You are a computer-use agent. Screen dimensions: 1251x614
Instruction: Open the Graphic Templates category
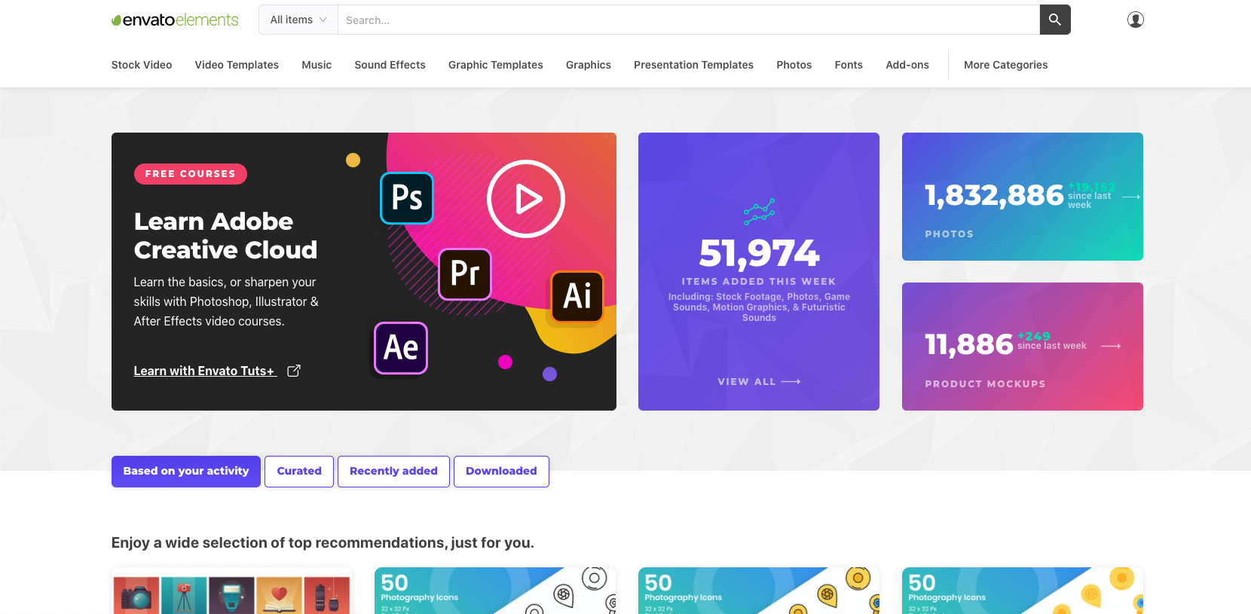click(x=495, y=65)
